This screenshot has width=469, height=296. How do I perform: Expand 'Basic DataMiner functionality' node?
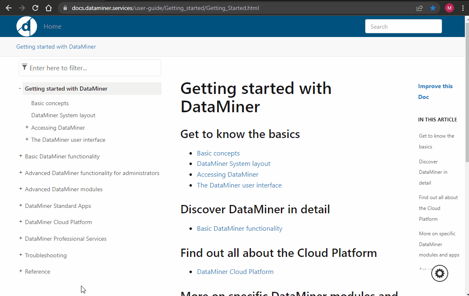coord(21,156)
